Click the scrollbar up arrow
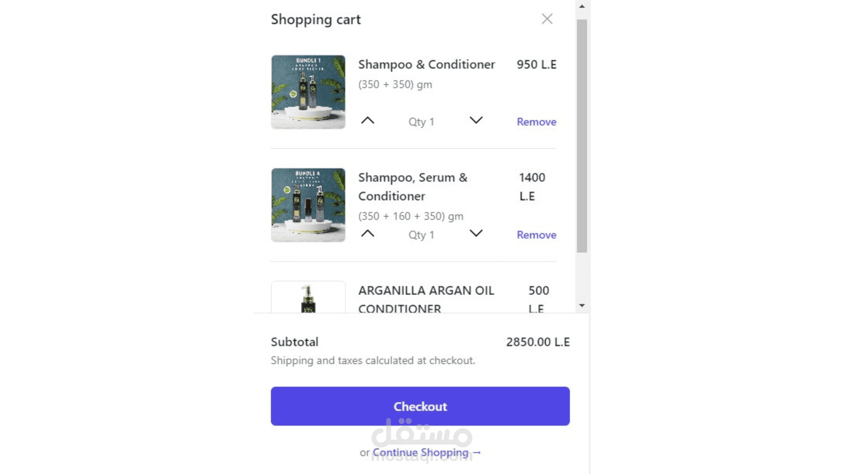844x474 pixels. point(582,7)
